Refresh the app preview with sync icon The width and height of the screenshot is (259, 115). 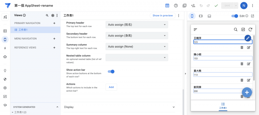point(250,30)
